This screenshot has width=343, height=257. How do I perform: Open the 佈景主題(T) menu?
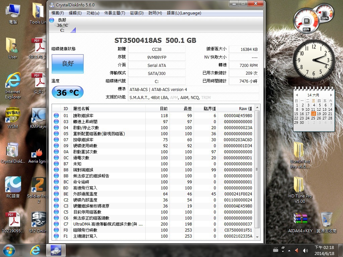[x=115, y=13]
